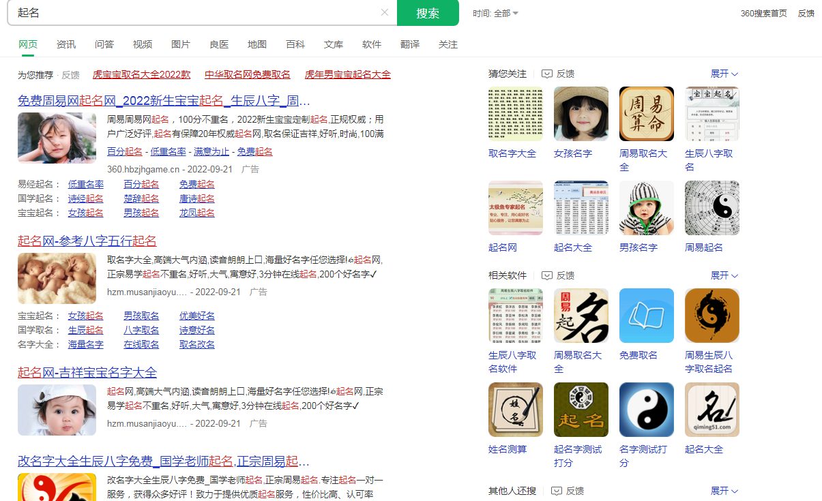This screenshot has width=822, height=501.
Task: Open recommended search 虎年男宝宝起名大全
Action: click(348, 75)
